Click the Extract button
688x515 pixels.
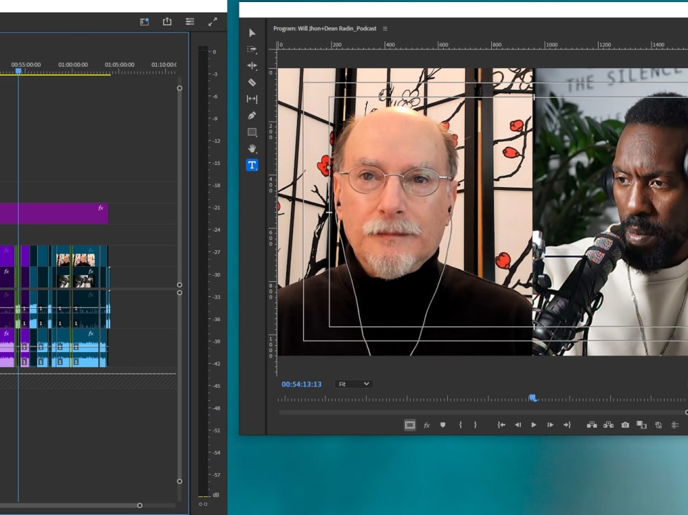pos(608,425)
